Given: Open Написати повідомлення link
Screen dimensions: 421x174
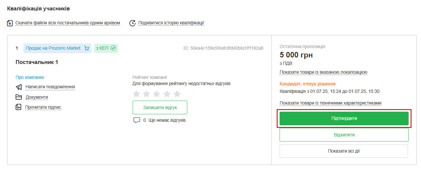Looking at the screenshot, I should [50, 87].
